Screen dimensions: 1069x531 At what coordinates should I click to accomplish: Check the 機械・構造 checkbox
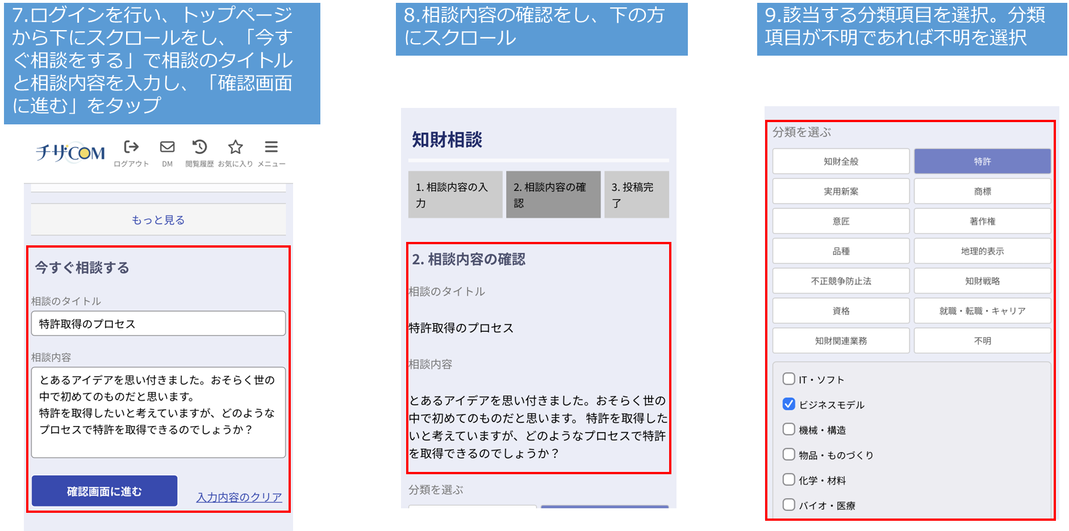coord(789,429)
